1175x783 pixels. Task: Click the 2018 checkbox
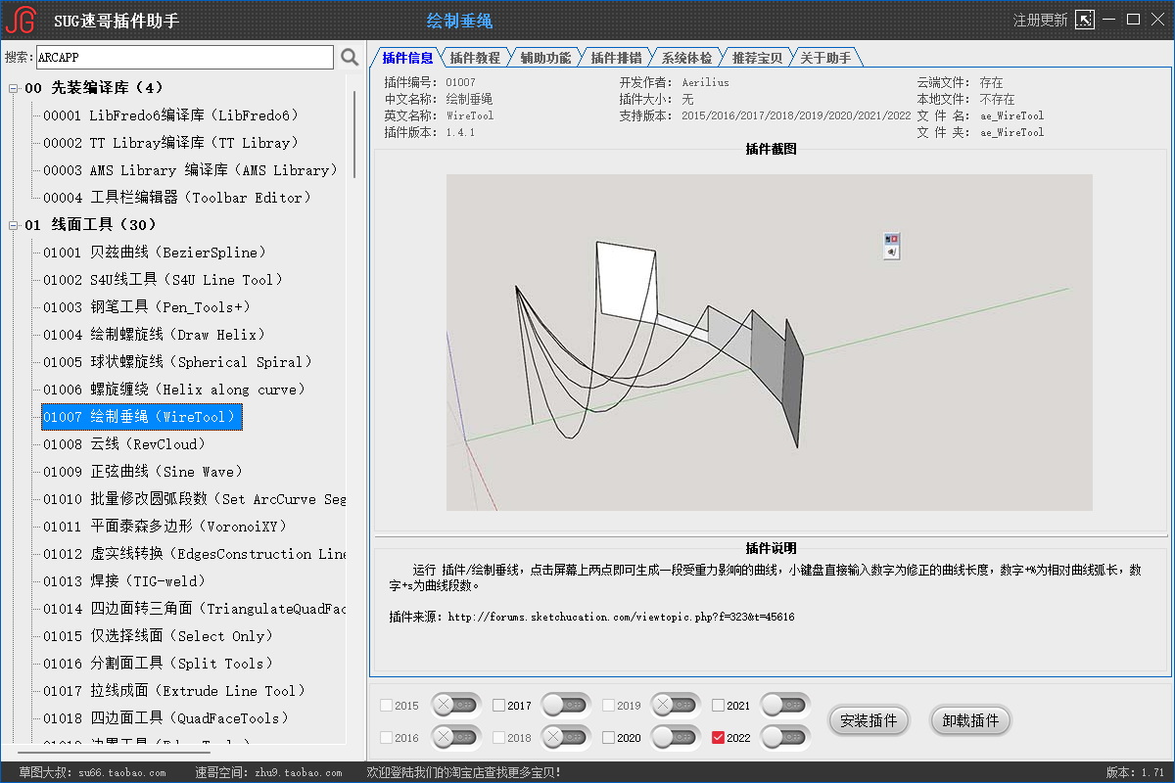(x=499, y=738)
